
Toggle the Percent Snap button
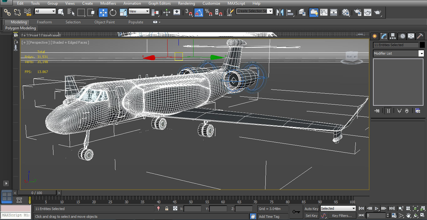coord(208,12)
